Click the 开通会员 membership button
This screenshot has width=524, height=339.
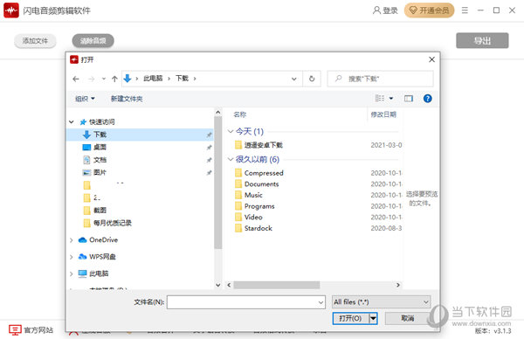429,10
